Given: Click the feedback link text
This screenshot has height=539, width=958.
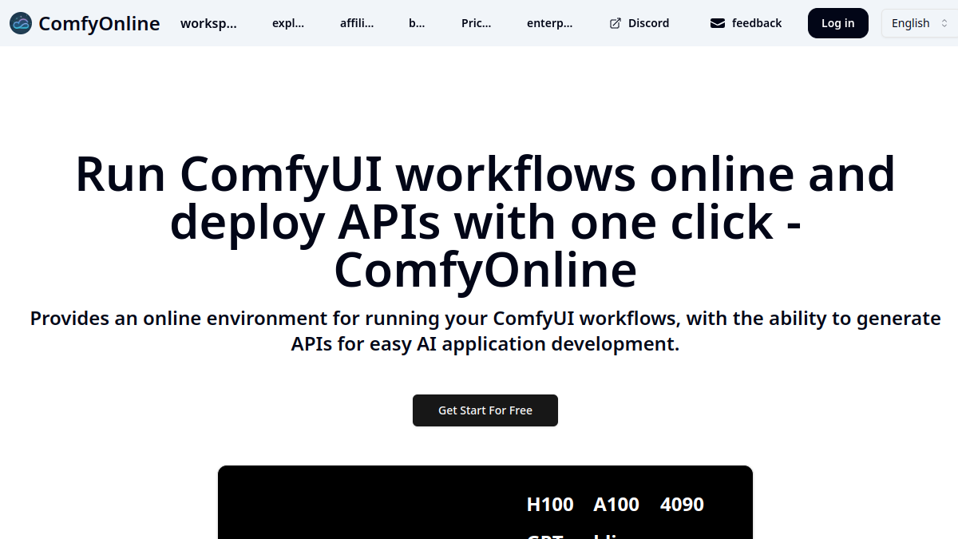Looking at the screenshot, I should click(757, 23).
